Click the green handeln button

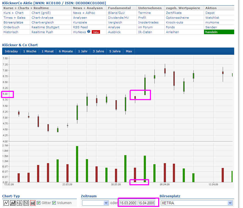coord(219,32)
